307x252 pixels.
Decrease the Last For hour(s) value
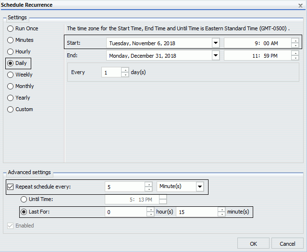tap(150, 214)
